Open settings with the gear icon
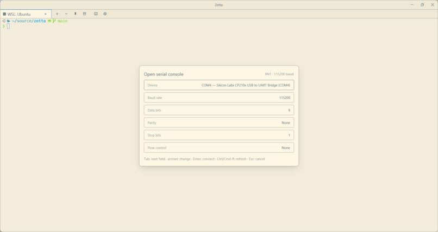438x232 pixels. point(105,14)
